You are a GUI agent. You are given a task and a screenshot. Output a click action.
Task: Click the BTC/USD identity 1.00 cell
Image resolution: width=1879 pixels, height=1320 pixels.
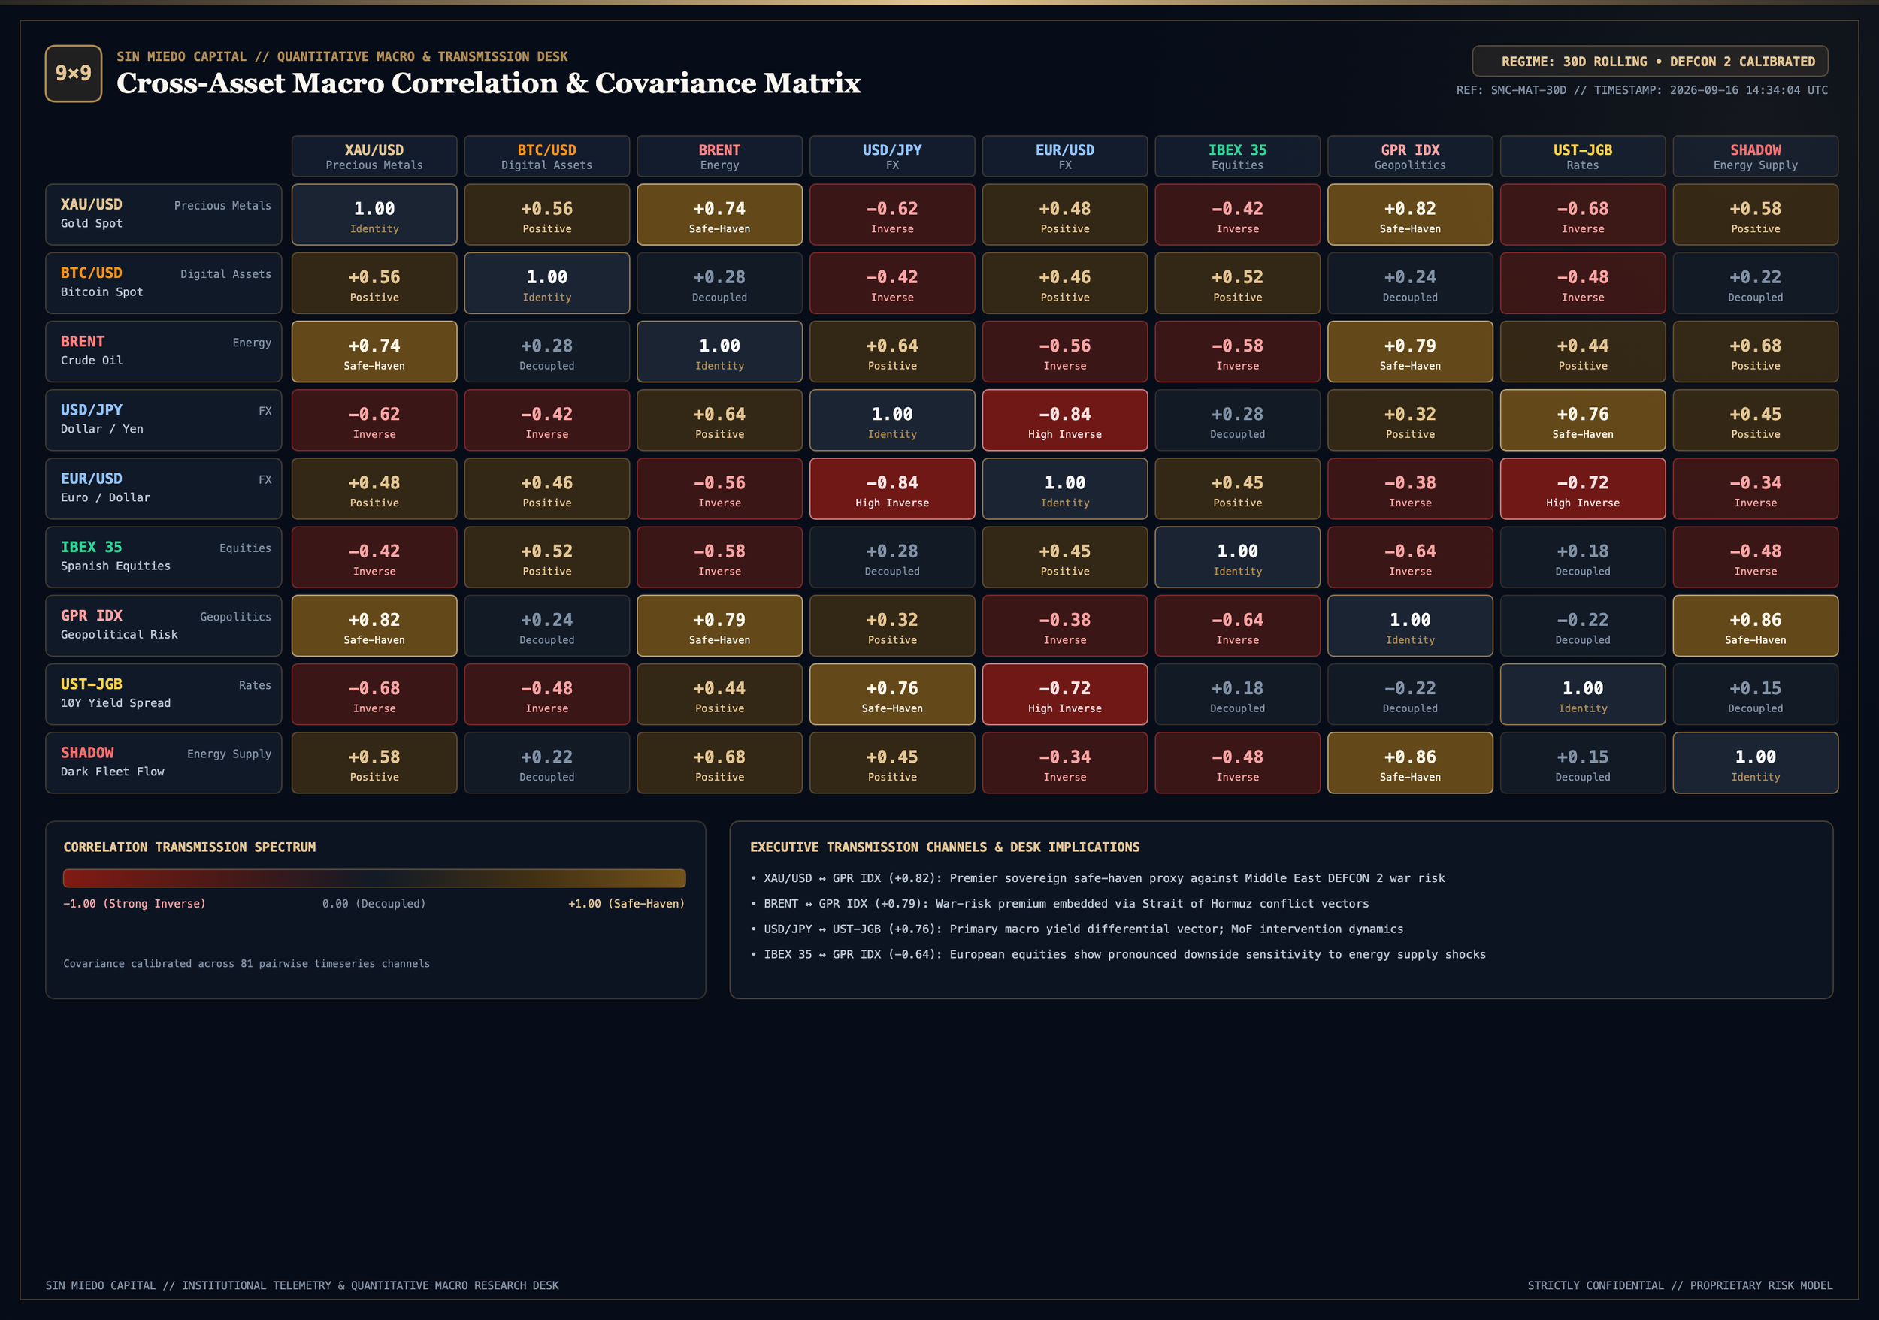(546, 283)
